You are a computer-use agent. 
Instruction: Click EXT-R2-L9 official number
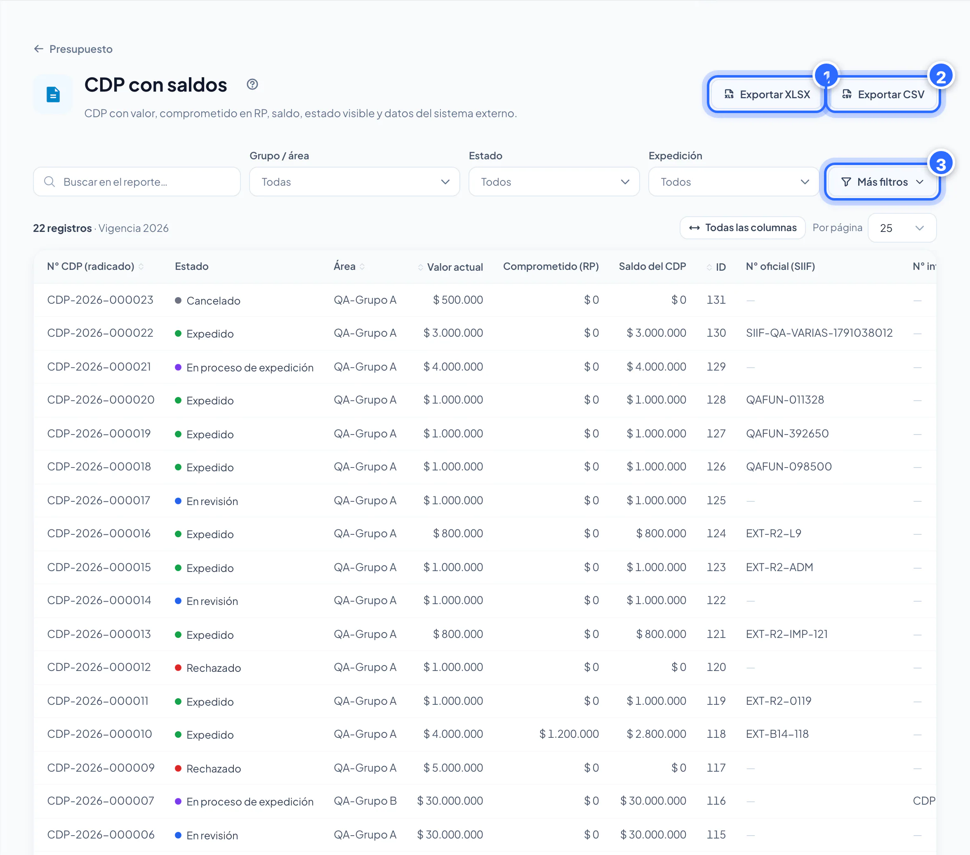point(774,534)
